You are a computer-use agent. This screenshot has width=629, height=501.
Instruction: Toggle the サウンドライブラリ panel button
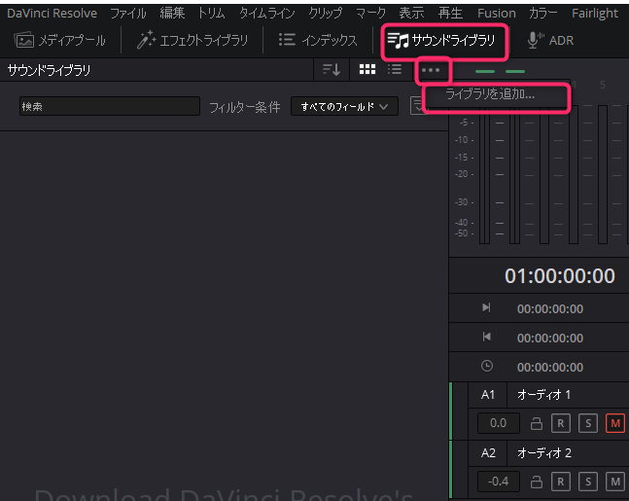441,41
